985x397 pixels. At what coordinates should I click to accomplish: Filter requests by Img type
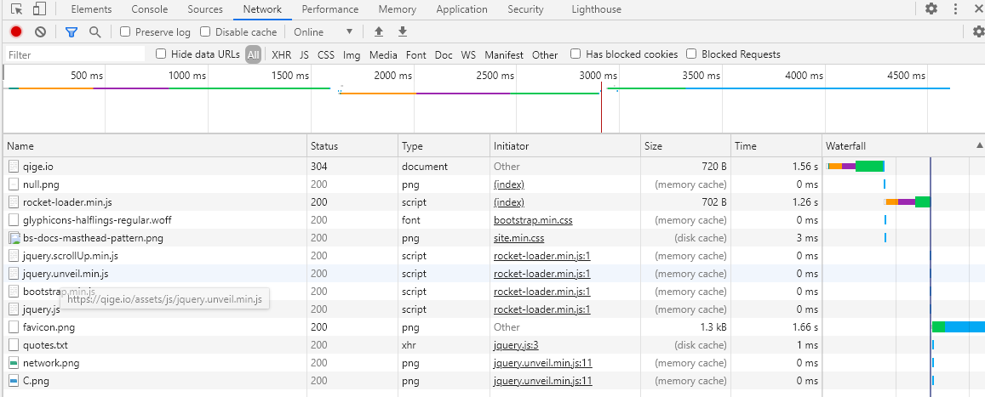[352, 55]
